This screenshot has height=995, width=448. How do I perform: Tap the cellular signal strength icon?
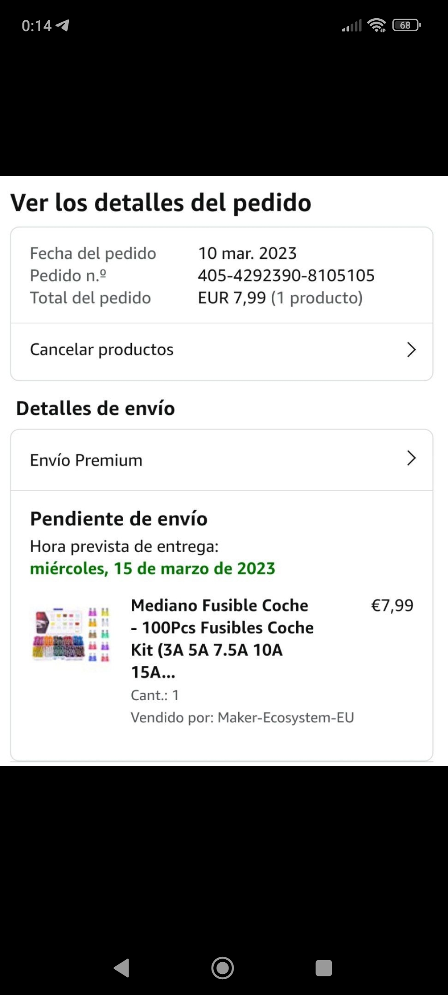coord(352,25)
